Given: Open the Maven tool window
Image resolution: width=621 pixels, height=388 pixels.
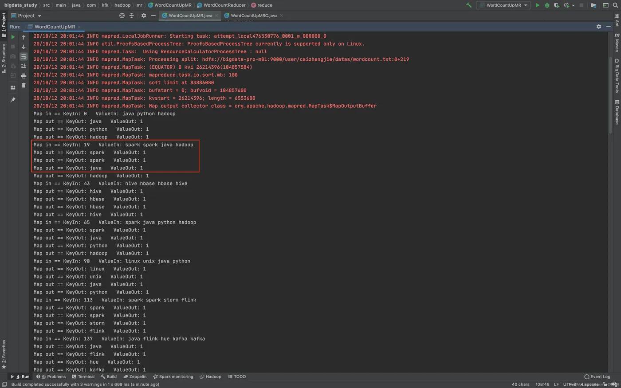Looking at the screenshot, I should [x=617, y=43].
